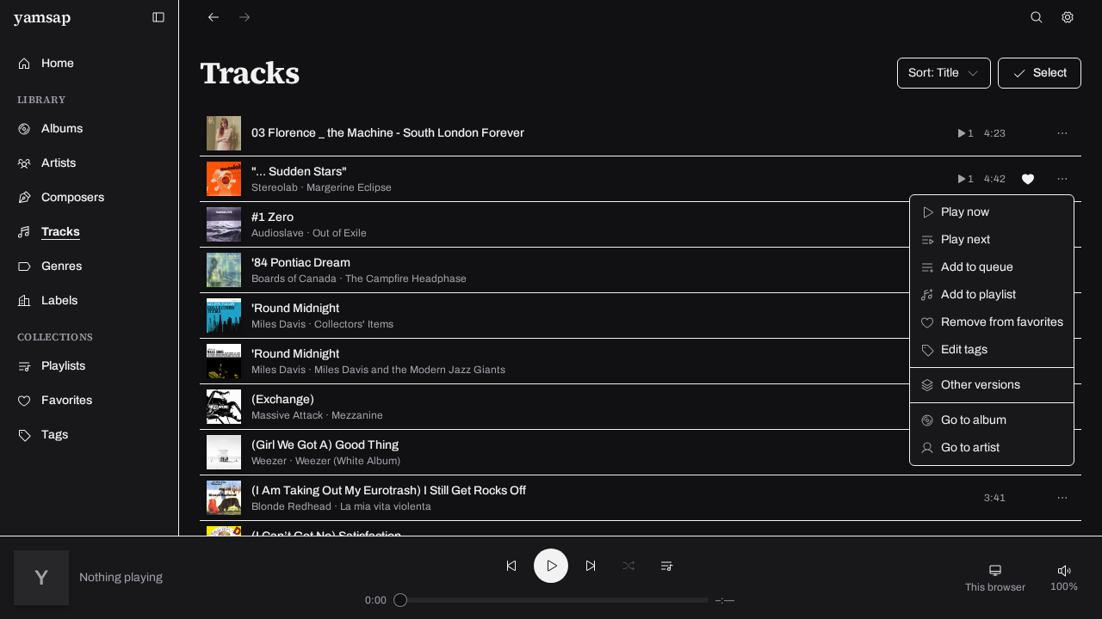Image resolution: width=1102 pixels, height=619 pixels.
Task: Open the play queue icon
Action: (x=666, y=566)
